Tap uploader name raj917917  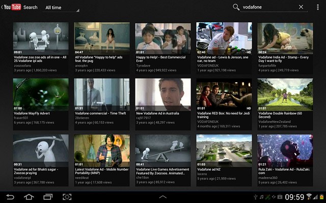(144, 118)
